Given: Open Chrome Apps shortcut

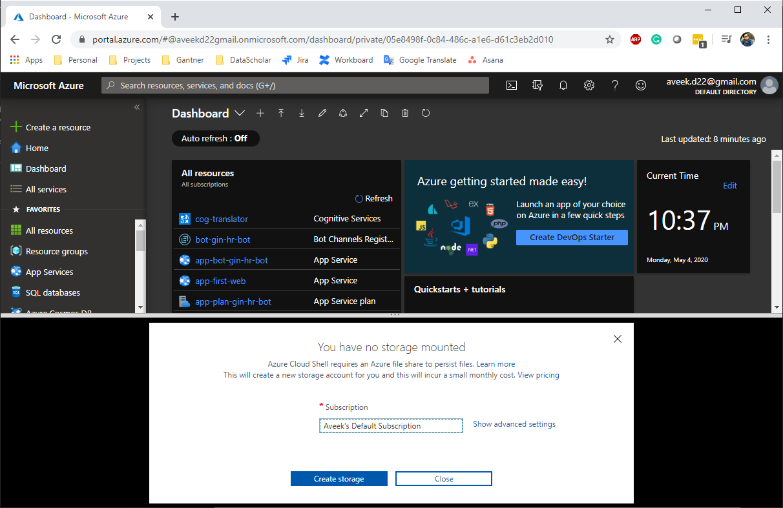Looking at the screenshot, I should click(26, 60).
